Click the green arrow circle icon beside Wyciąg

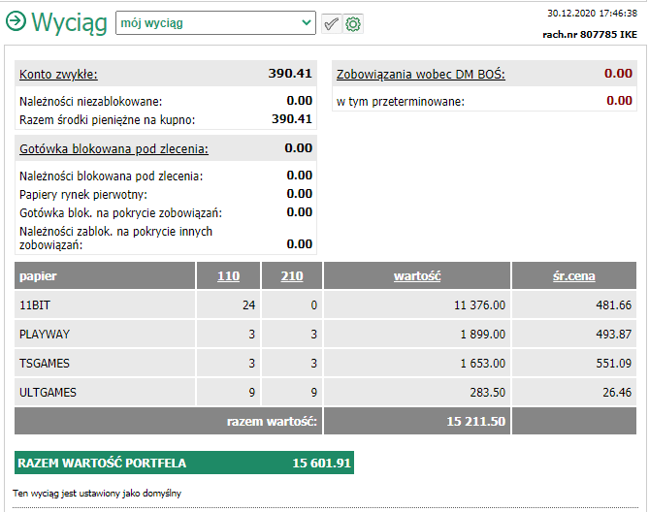pos(16,21)
